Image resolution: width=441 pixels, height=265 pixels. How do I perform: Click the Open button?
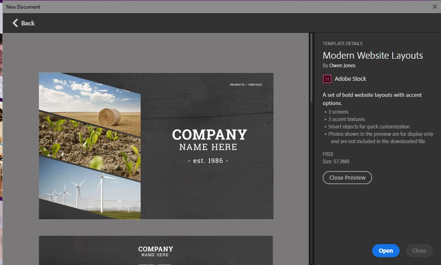click(386, 251)
